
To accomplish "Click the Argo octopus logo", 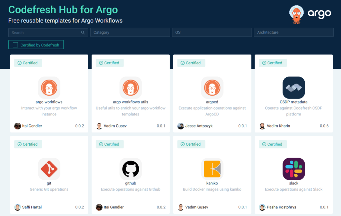I will pyautogui.click(x=296, y=14).
